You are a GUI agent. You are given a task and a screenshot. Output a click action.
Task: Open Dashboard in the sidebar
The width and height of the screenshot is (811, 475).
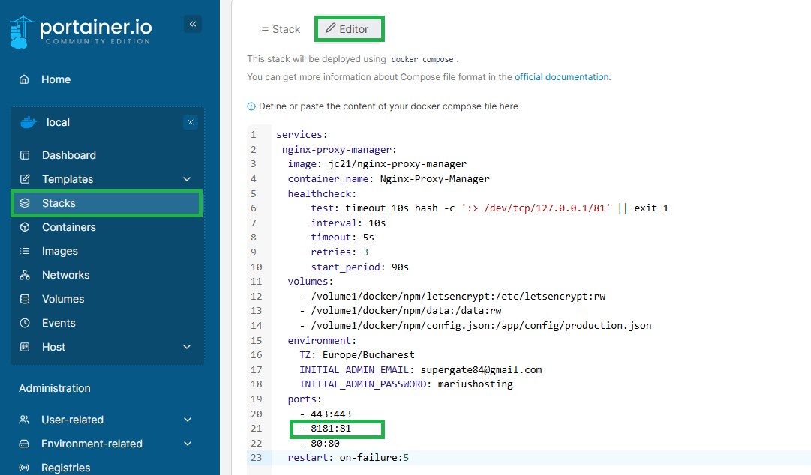pyautogui.click(x=69, y=155)
